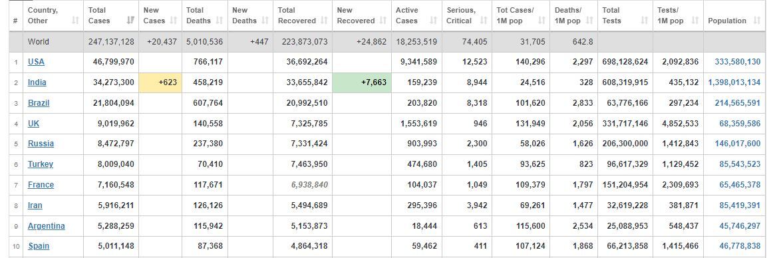Image resolution: width=771 pixels, height=258 pixels.
Task: Open the Brazil country link
Action: pos(39,103)
